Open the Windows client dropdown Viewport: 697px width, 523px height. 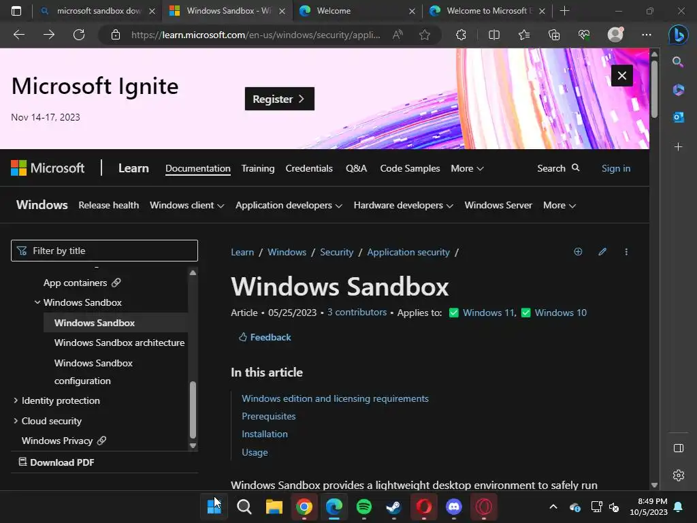click(x=187, y=206)
